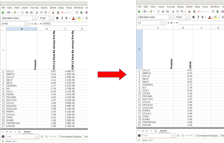Click Sum symbol beside the A195 Name Box
The height and width of the screenshot is (143, 224).
click(x=35, y=24)
